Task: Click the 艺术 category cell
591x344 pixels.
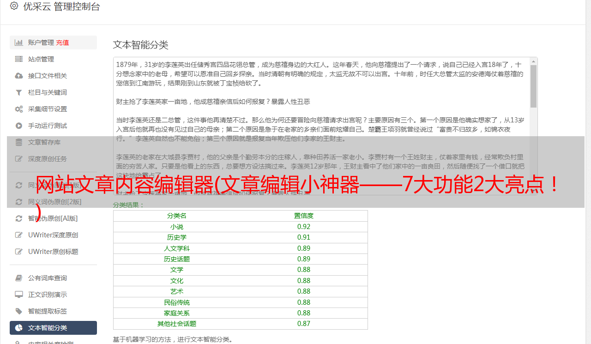Action: coord(177,291)
